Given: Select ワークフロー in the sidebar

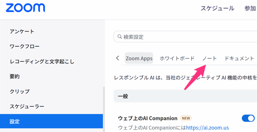Looking at the screenshot, I should click(x=25, y=46).
